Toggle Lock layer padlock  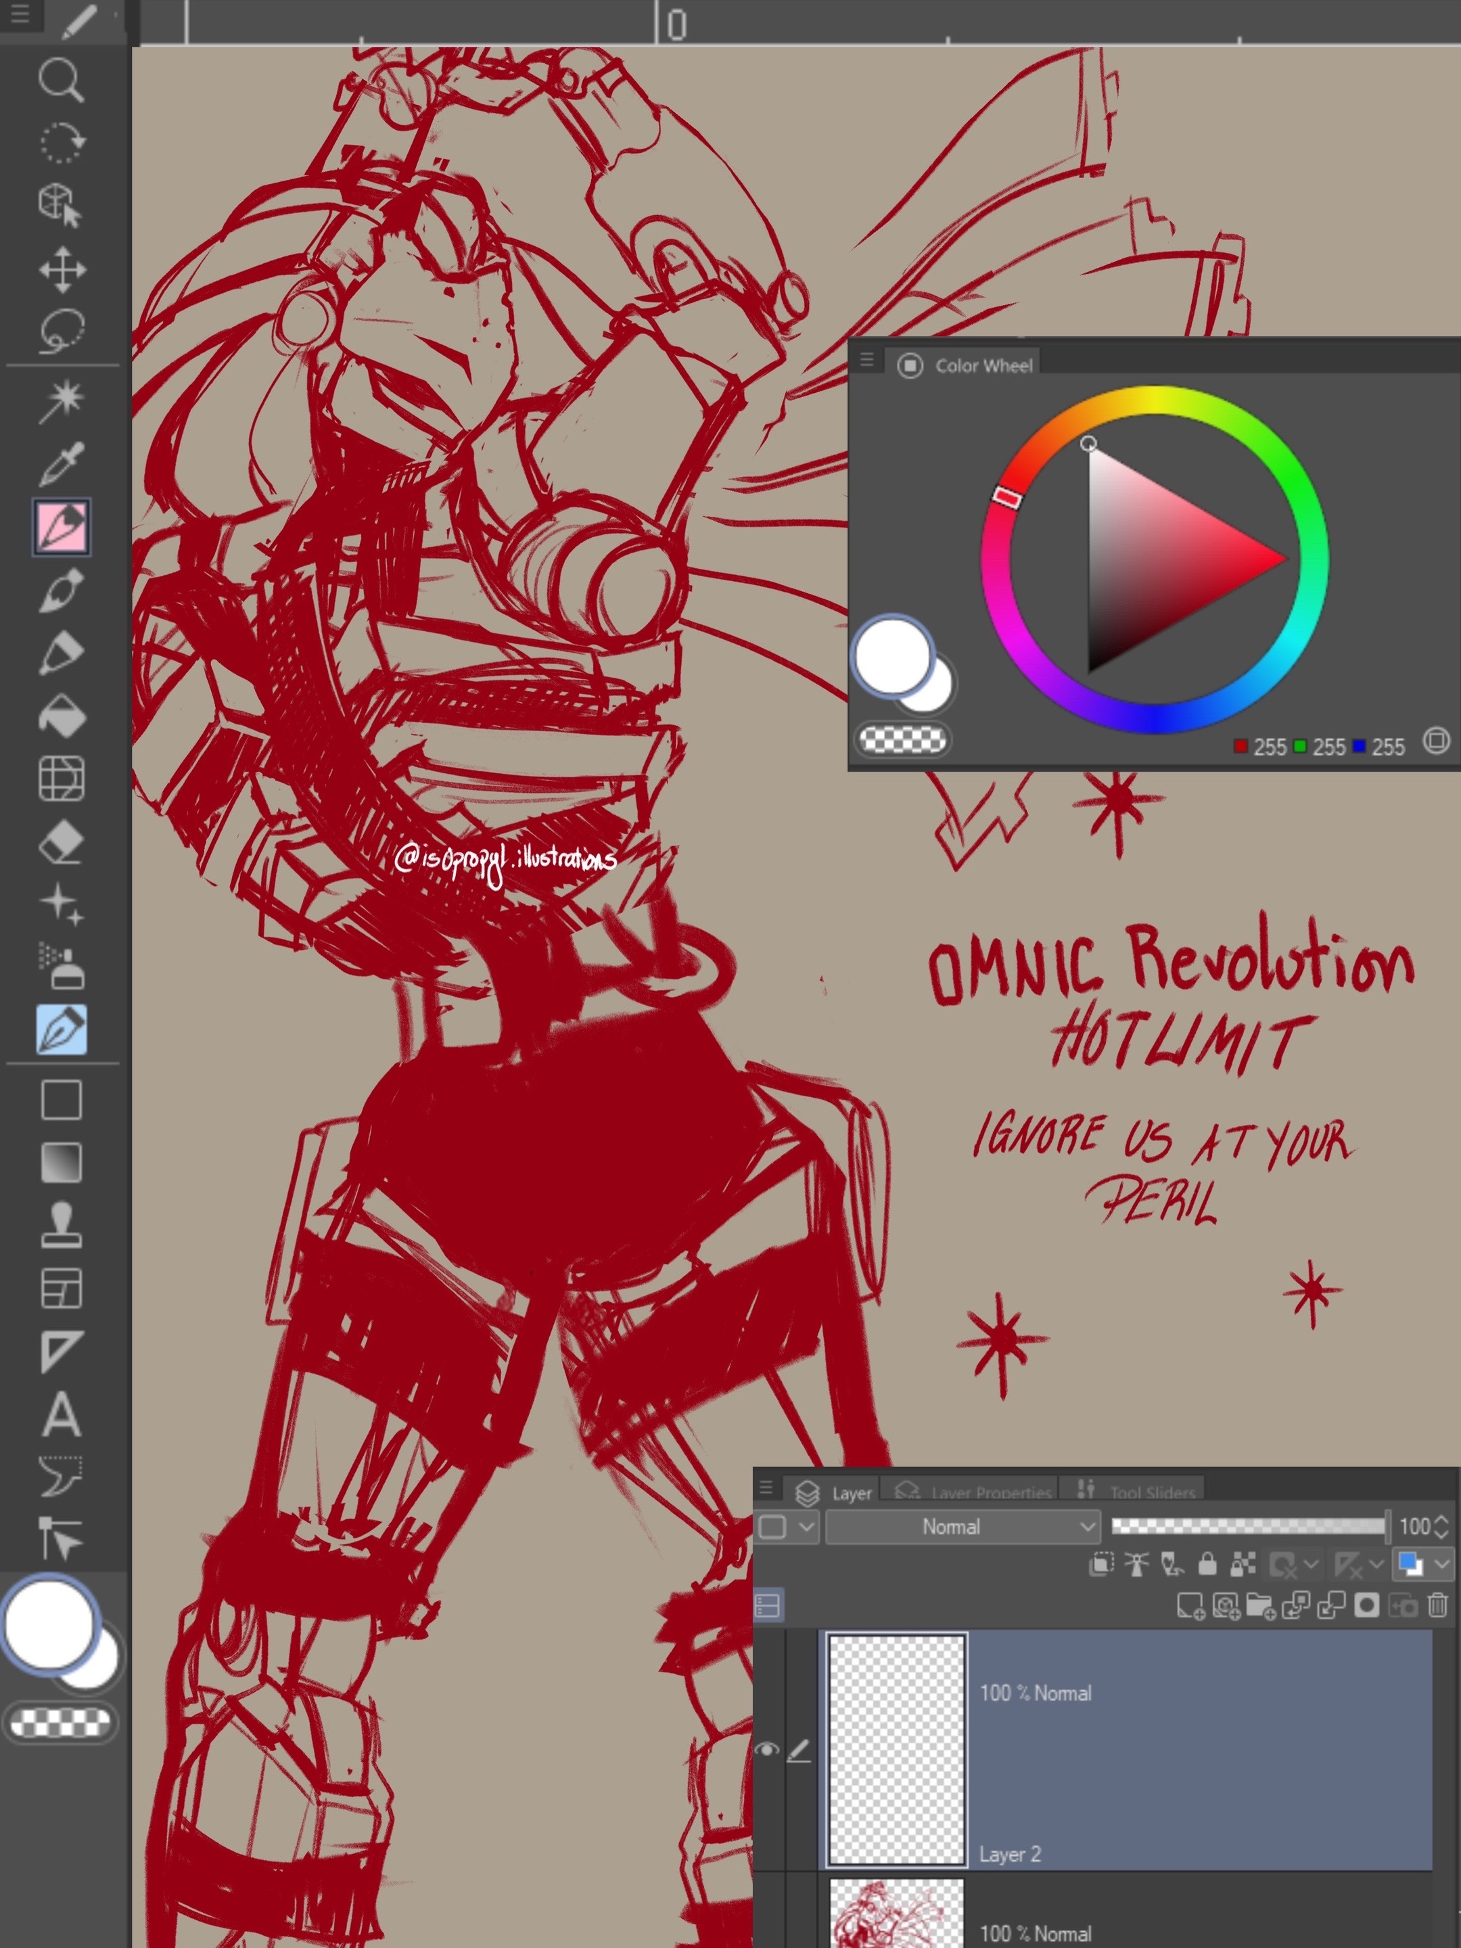1207,1564
